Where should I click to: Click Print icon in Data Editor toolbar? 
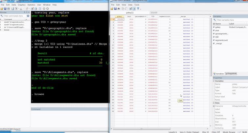click(119, 9)
